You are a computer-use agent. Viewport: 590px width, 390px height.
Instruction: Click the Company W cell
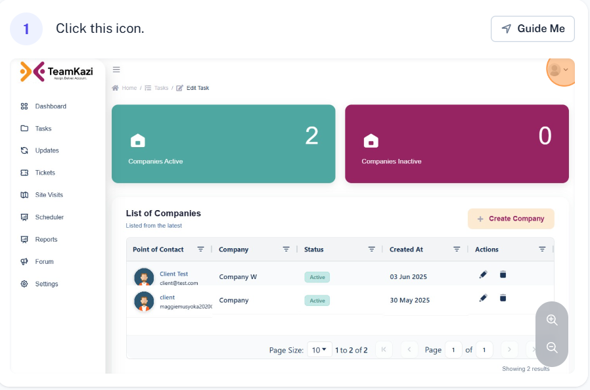pos(238,277)
